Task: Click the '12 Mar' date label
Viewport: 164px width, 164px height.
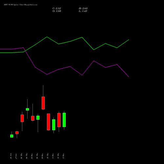Action: 58,156
